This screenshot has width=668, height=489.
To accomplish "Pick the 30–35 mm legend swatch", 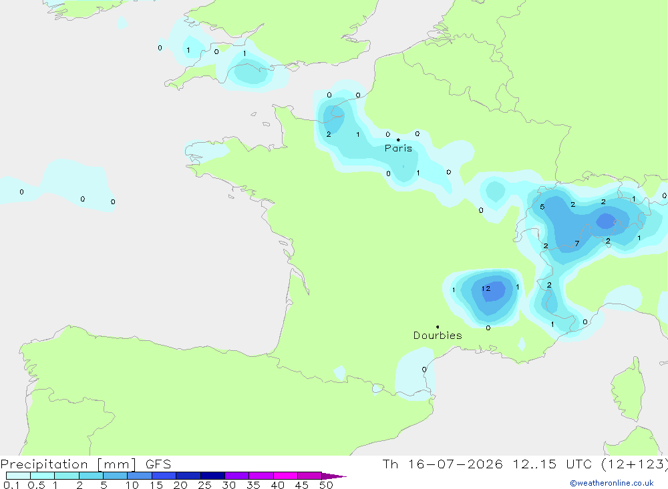I will point(237,476).
